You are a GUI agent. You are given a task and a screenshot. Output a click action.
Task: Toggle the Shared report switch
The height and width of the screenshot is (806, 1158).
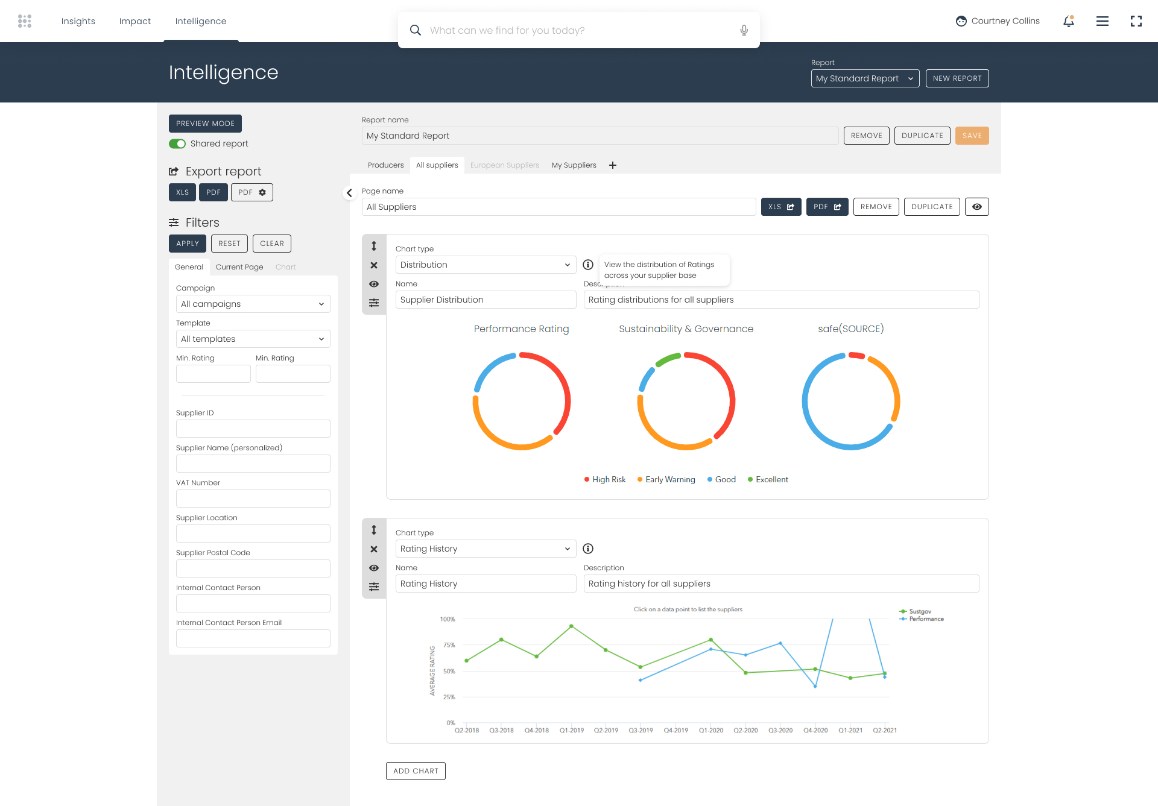point(177,143)
